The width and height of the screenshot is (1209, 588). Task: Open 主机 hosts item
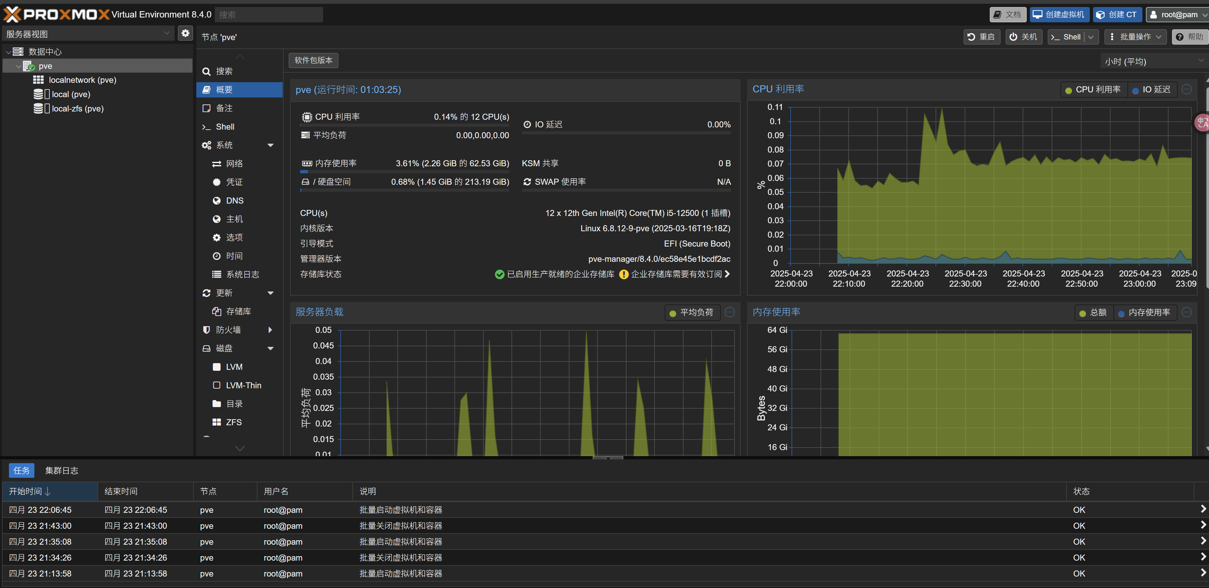239,219
